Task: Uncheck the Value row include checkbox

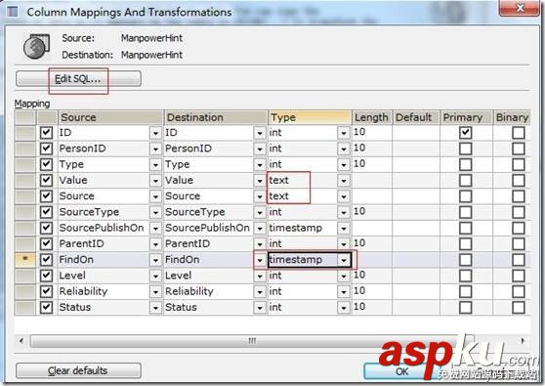Action: point(46,180)
